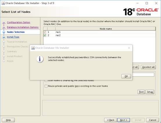Cancel the installation

point(153,120)
